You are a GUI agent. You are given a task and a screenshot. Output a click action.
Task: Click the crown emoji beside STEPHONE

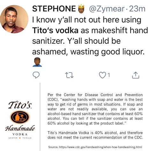(x=81, y=9)
